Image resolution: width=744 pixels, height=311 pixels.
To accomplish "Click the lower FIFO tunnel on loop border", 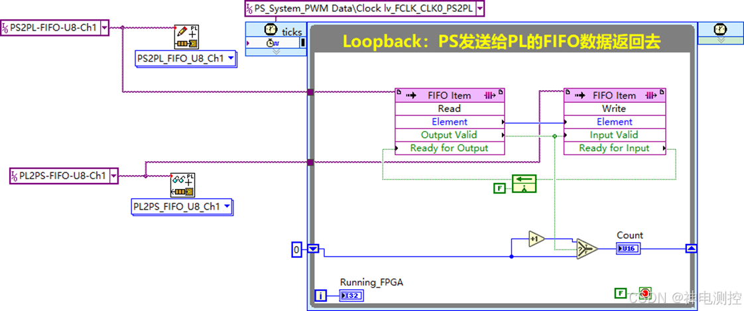I will click(x=310, y=162).
